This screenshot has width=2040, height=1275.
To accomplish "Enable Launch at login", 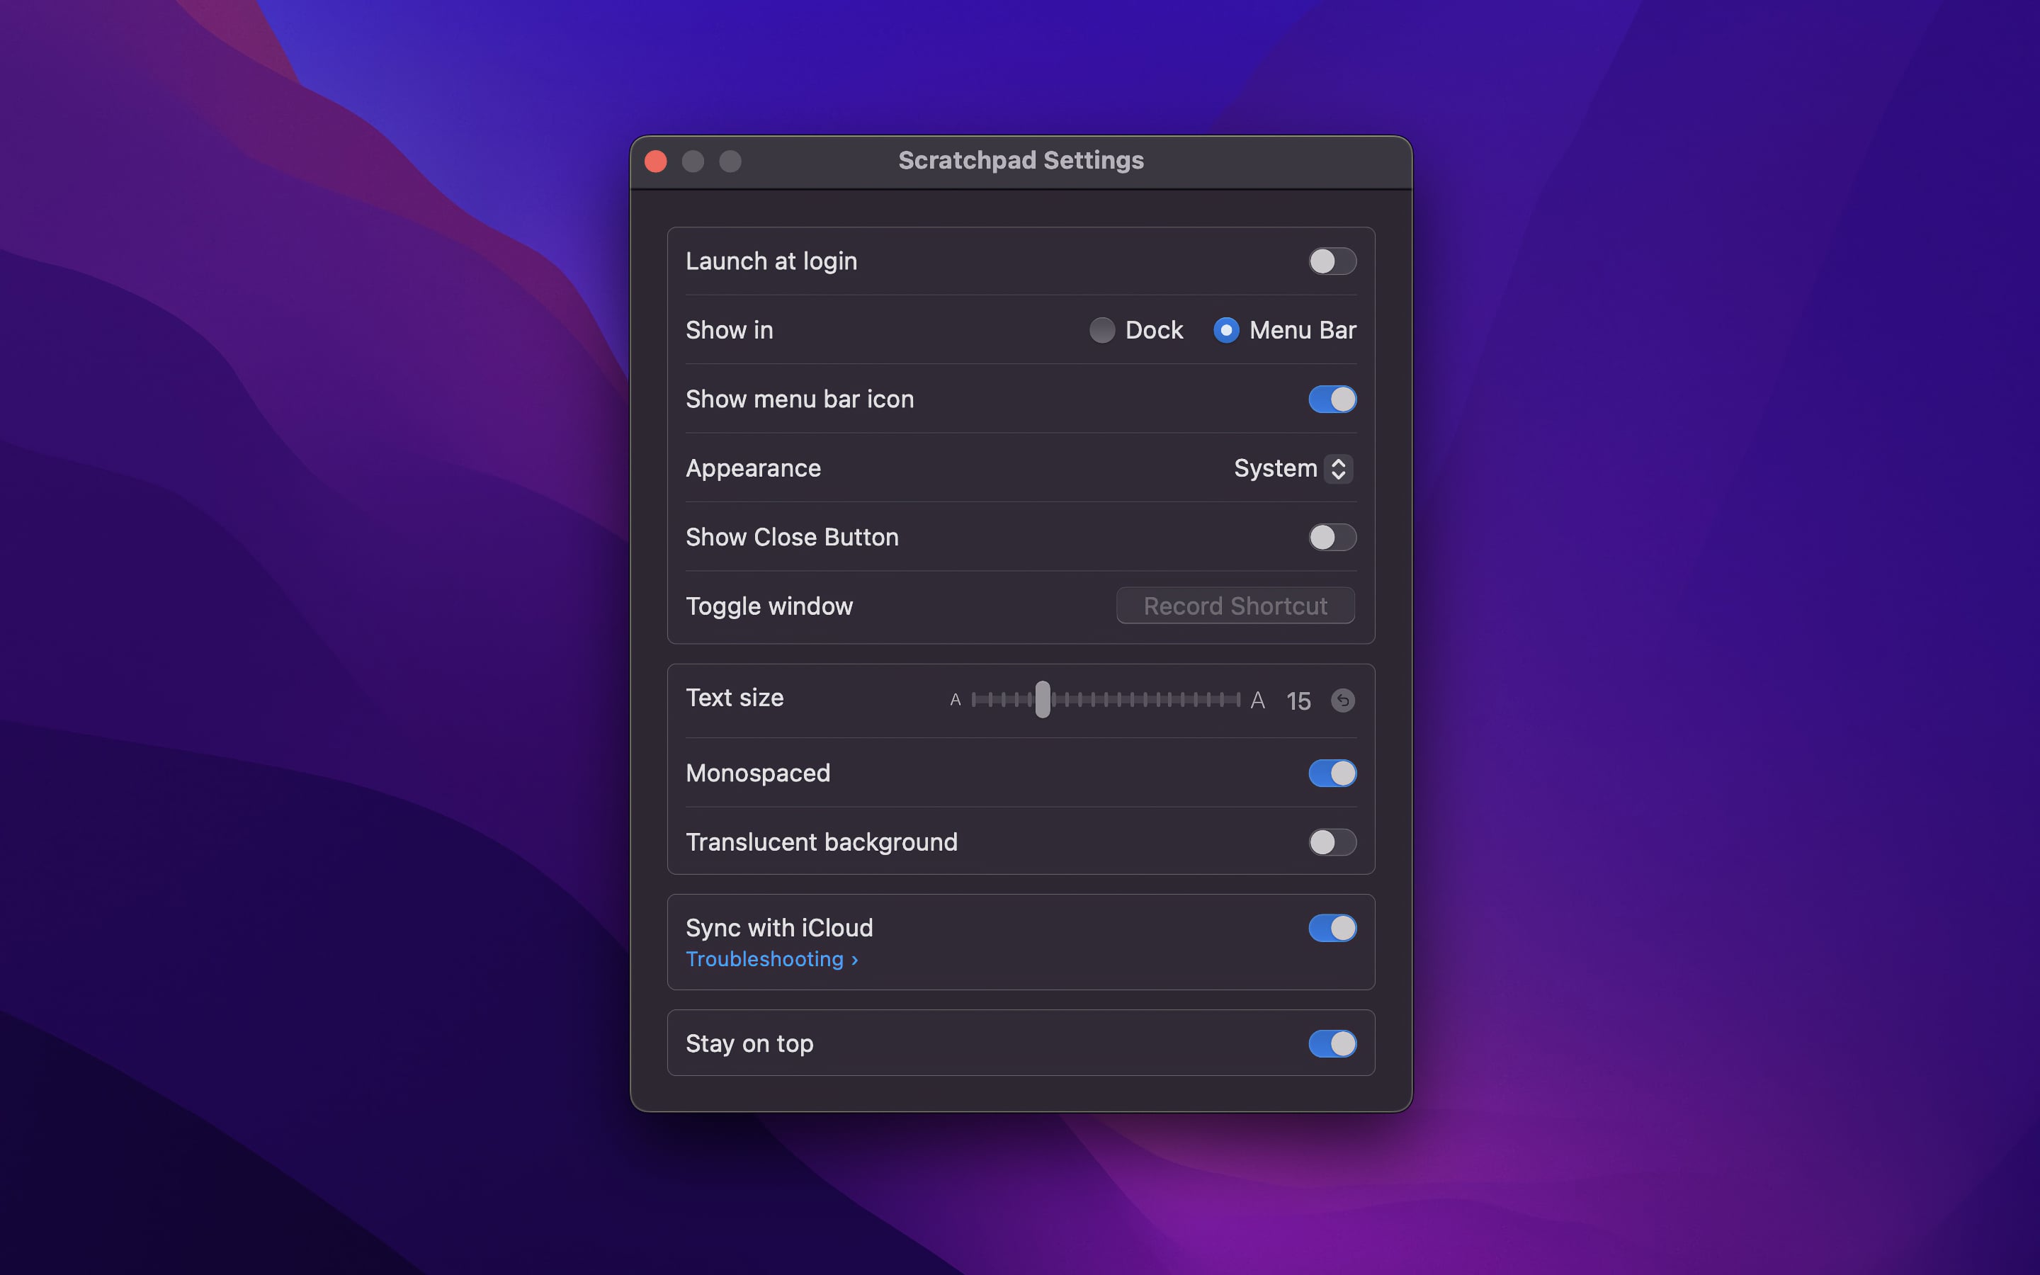I will tap(1333, 261).
